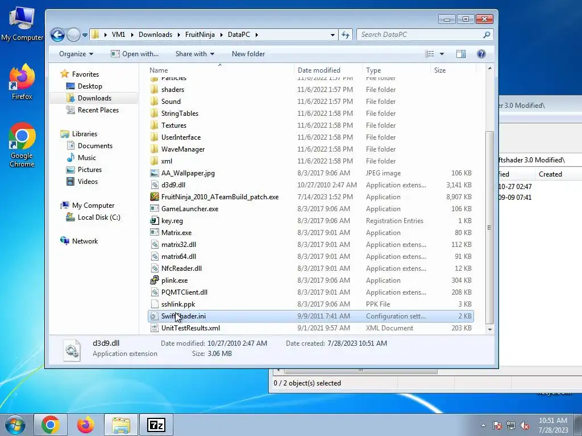Click file list scrollbar down arrow
This screenshot has height=436, width=582.
(x=490, y=329)
